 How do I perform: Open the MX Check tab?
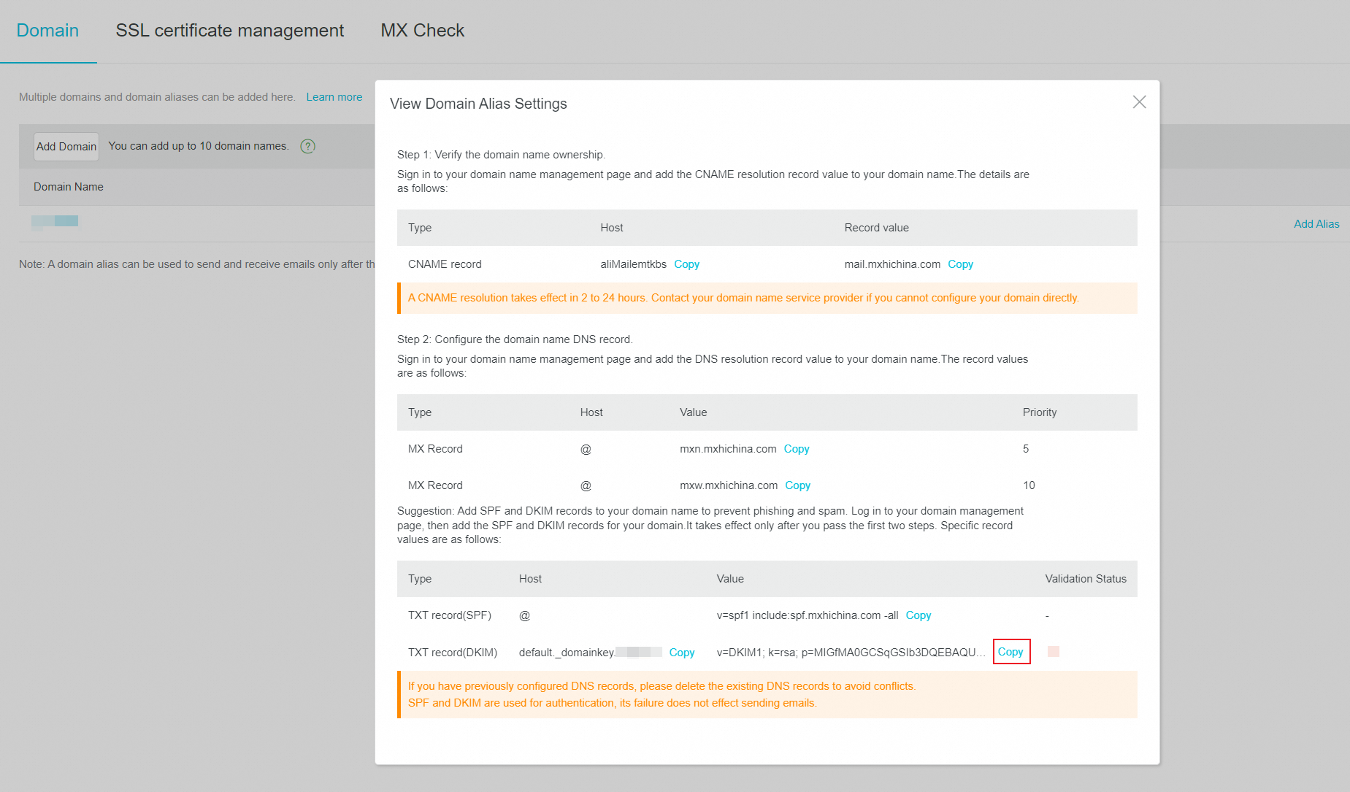point(422,31)
